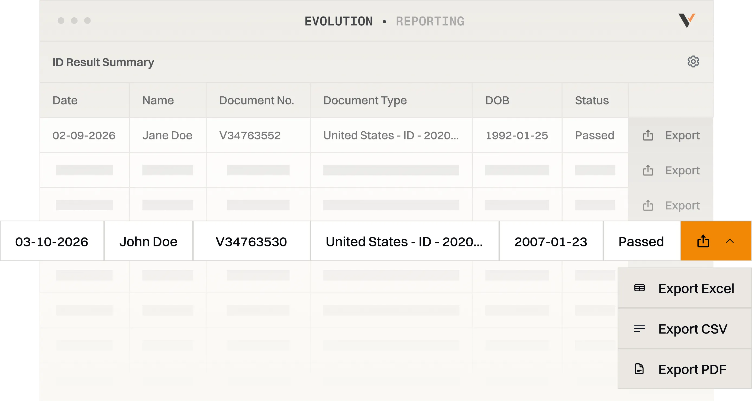Click the export icon in third row
Screen dimensions: 752x401
[648, 205]
